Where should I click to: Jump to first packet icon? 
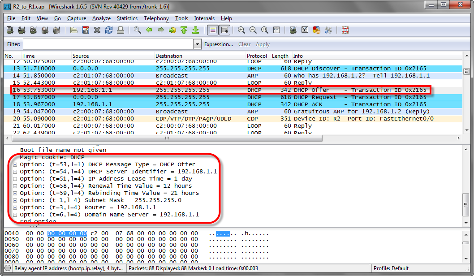(x=184, y=30)
